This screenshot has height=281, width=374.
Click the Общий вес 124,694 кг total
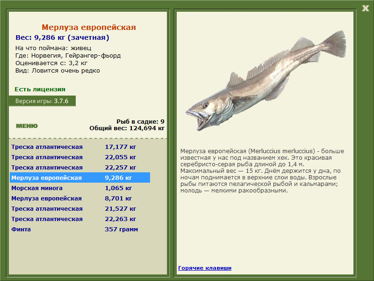(127, 128)
